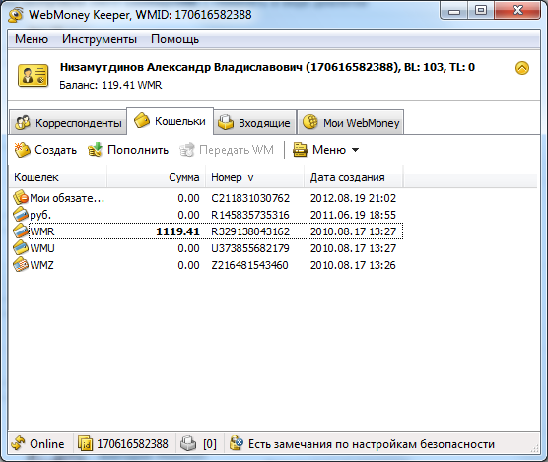Click the WMID identifier icon in status bar
This screenshot has height=462, width=548.
(x=85, y=444)
